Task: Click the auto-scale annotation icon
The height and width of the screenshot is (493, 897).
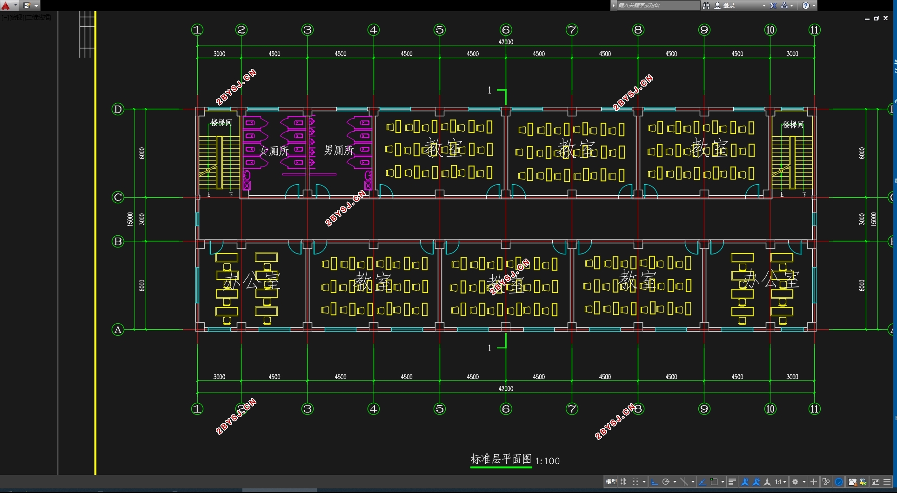Action: (x=756, y=482)
